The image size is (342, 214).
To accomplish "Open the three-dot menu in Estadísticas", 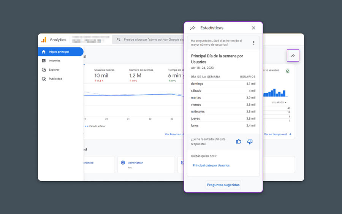I will [x=254, y=43].
